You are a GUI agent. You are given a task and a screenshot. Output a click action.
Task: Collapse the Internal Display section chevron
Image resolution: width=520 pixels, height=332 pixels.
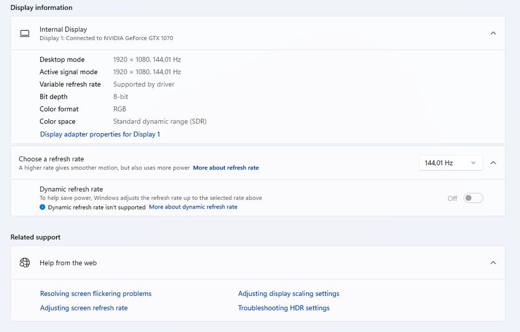click(493, 33)
